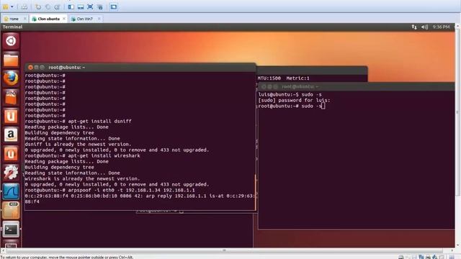
Task: Open Ubuntu Software Center bag icon
Action: 11,98
